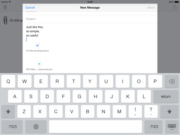The image size is (180, 135).
Task: Tap the U key
Action: point(106,81)
